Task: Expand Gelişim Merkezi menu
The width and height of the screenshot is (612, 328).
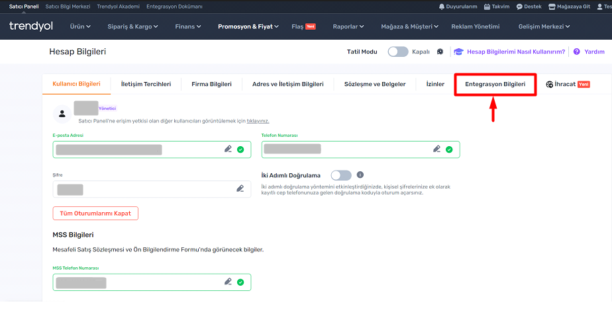Action: (x=544, y=26)
